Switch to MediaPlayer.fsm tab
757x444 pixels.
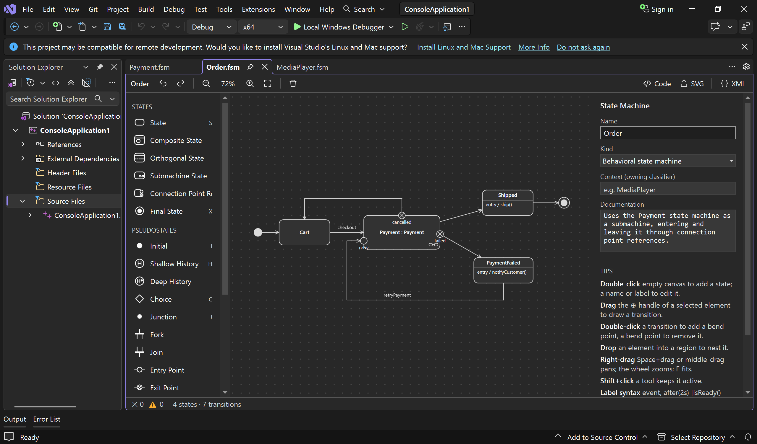(x=302, y=67)
